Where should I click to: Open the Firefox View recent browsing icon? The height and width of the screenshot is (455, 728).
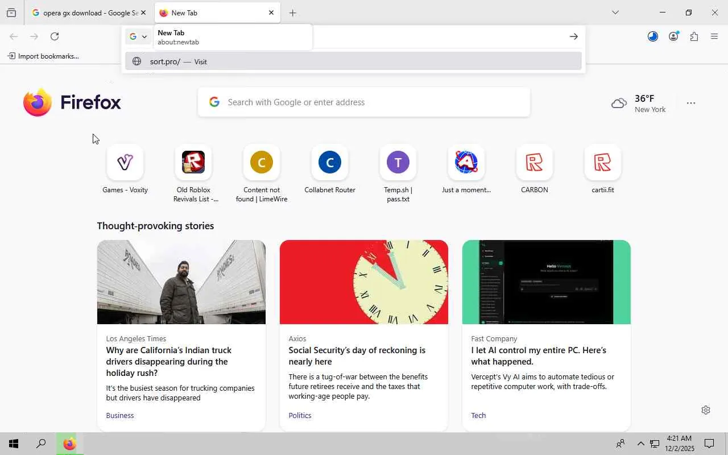point(11,13)
